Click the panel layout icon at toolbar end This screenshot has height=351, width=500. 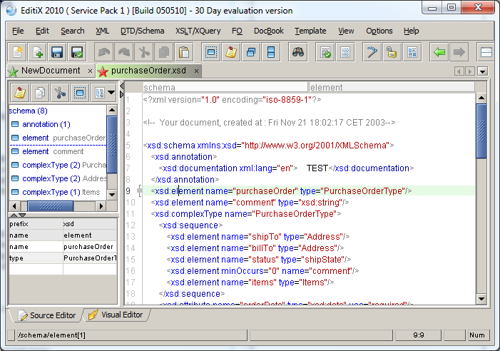(x=486, y=52)
